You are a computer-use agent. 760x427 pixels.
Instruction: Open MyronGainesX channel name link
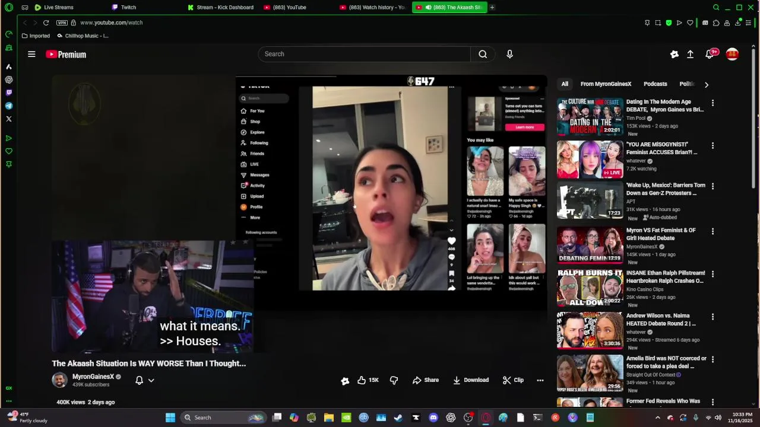[x=93, y=377]
